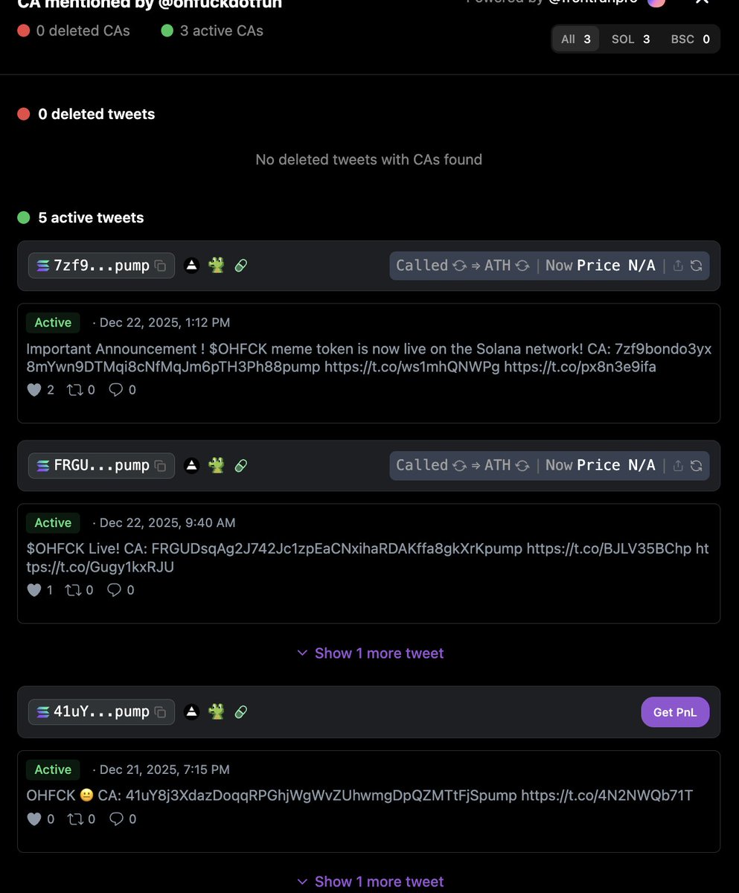This screenshot has width=739, height=893.
Task: Click Active badge on Dec 22 1:12 PM tweet
Action: [x=53, y=323]
